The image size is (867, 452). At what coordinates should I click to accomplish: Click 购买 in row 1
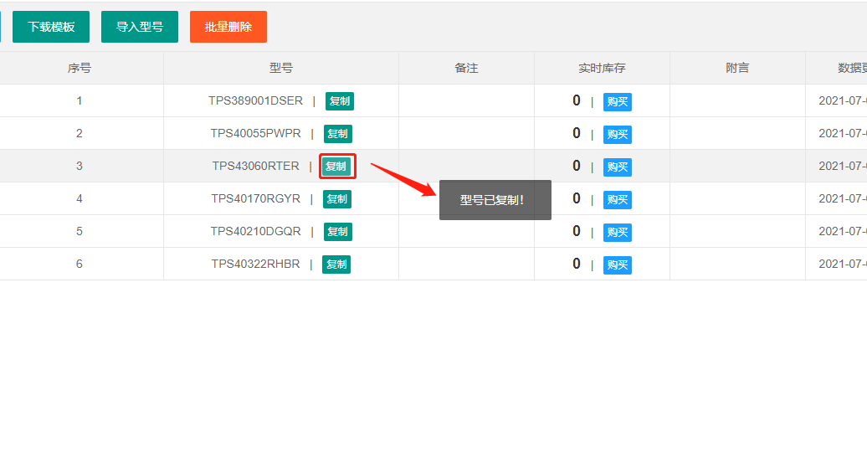point(617,102)
